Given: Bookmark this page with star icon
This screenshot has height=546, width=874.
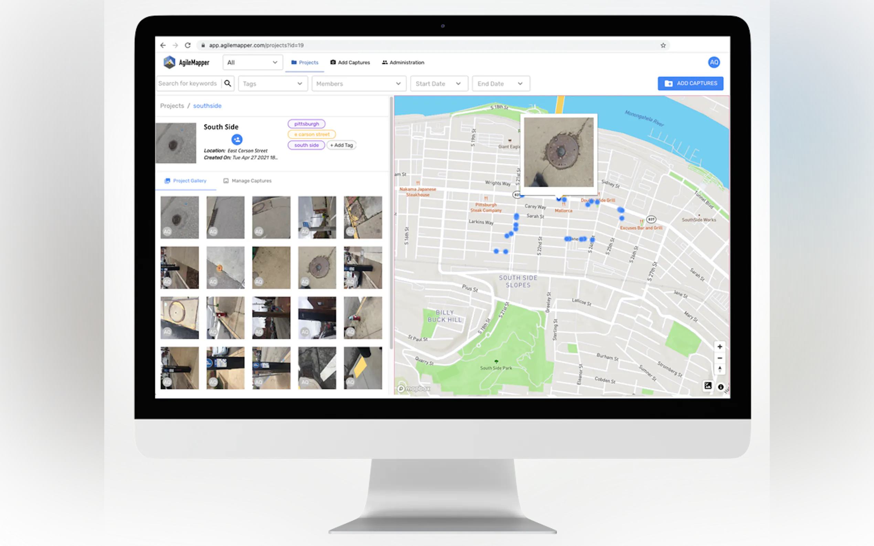Looking at the screenshot, I should pyautogui.click(x=663, y=45).
